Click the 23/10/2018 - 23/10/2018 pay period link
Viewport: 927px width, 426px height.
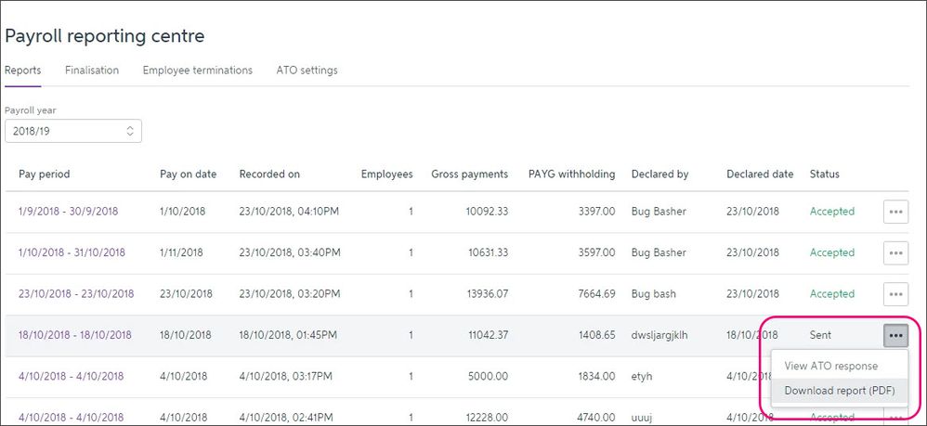click(76, 294)
